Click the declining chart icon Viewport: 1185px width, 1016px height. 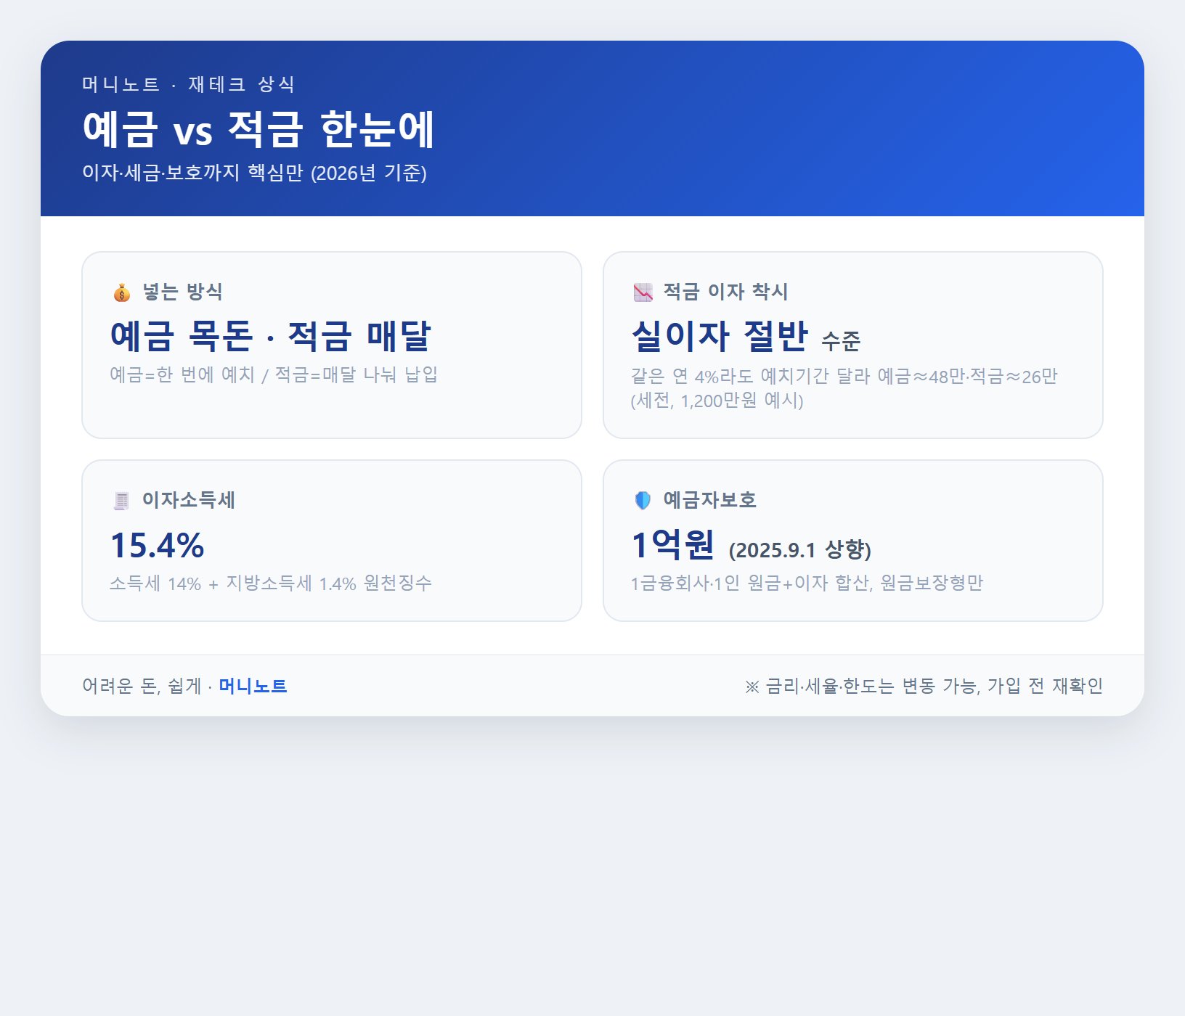[643, 292]
